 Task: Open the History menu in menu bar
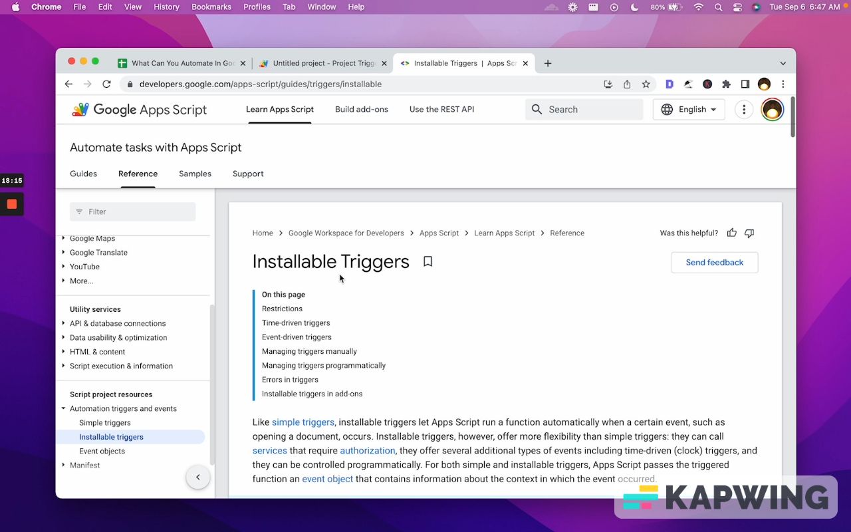pyautogui.click(x=166, y=7)
